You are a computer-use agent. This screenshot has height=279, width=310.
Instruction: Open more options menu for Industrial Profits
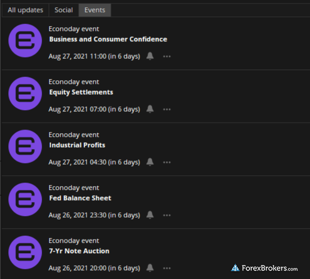166,163
